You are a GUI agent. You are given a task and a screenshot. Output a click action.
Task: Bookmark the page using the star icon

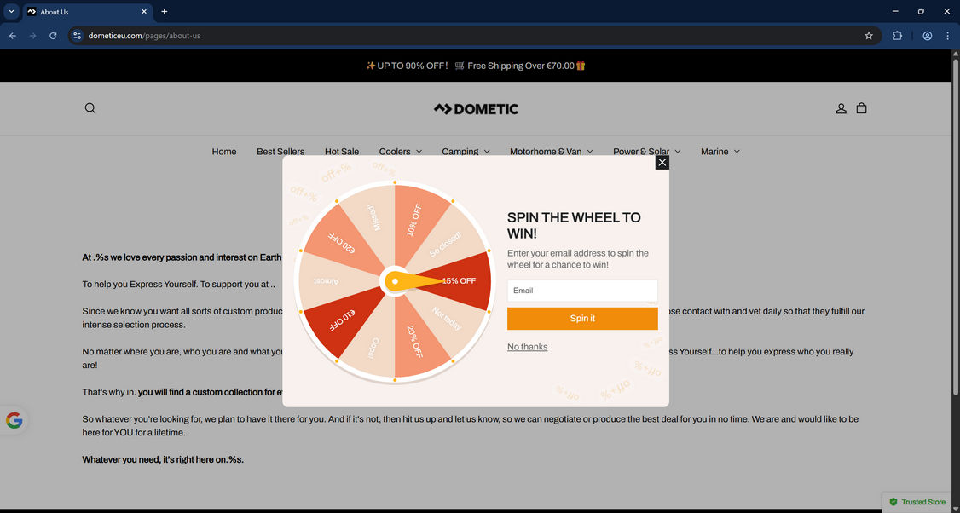(868, 35)
